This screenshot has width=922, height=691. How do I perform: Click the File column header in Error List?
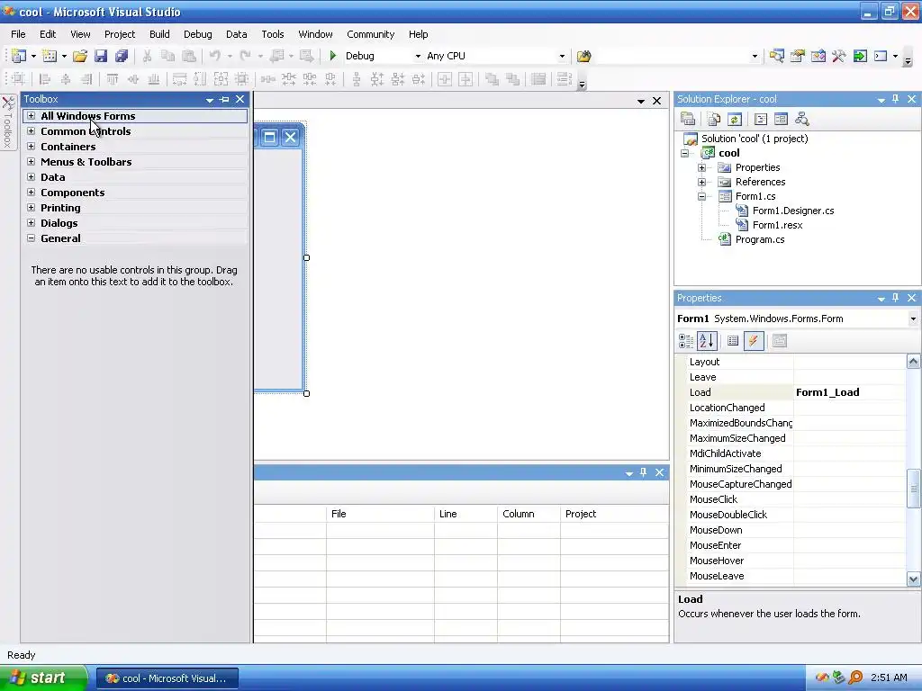(x=380, y=514)
